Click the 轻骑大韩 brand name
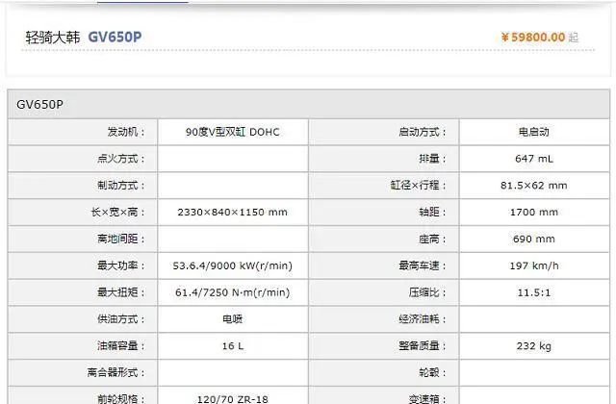This screenshot has width=616, height=404. 53,38
